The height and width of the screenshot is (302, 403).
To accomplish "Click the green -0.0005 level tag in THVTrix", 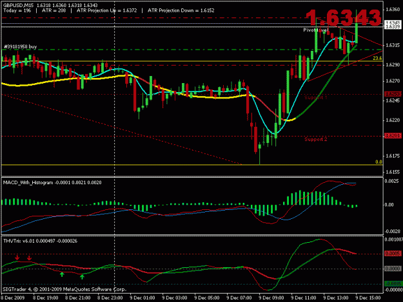I will [x=393, y=284].
